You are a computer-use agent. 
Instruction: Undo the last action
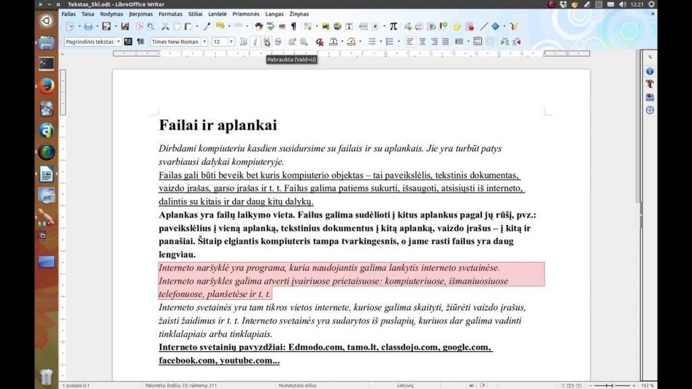point(220,27)
